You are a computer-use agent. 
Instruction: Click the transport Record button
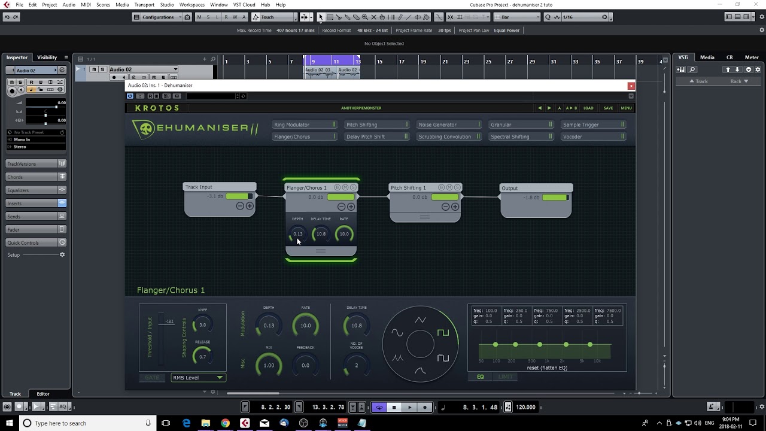click(425, 407)
